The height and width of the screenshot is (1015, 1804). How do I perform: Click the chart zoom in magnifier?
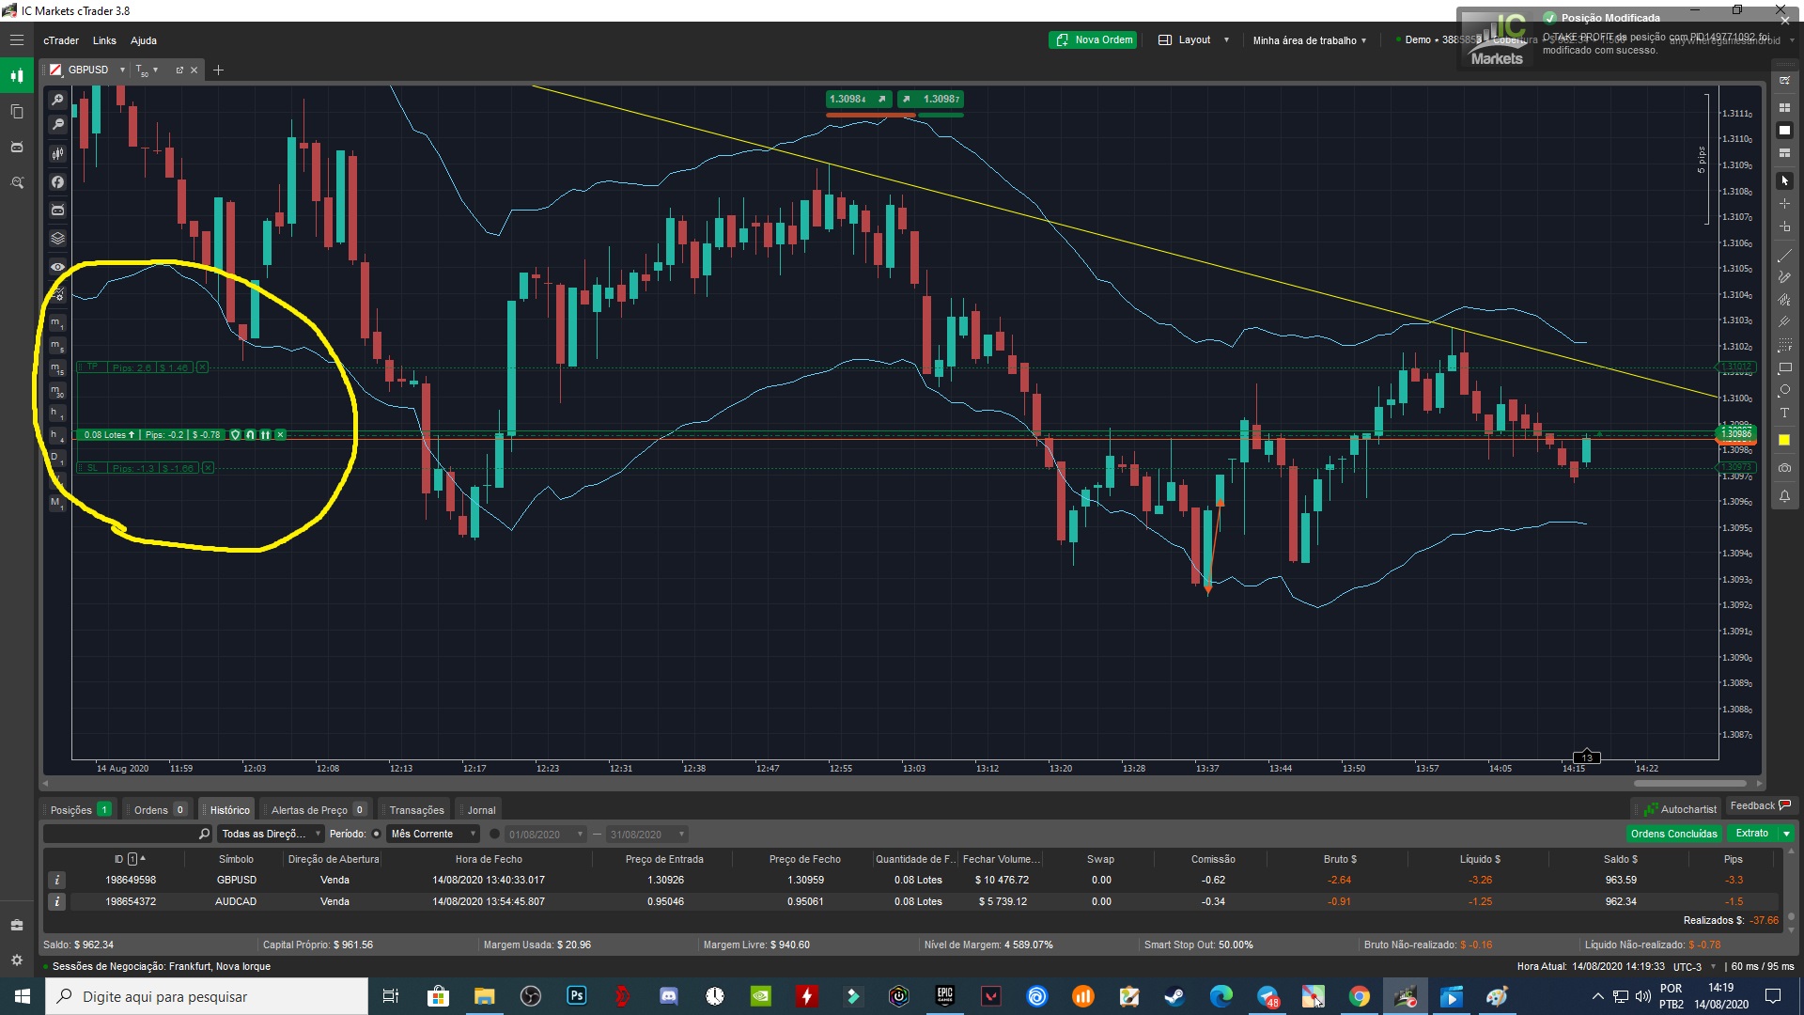pyautogui.click(x=57, y=100)
